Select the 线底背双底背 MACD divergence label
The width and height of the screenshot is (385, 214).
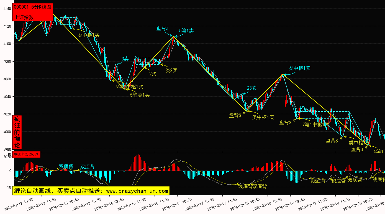252,186
